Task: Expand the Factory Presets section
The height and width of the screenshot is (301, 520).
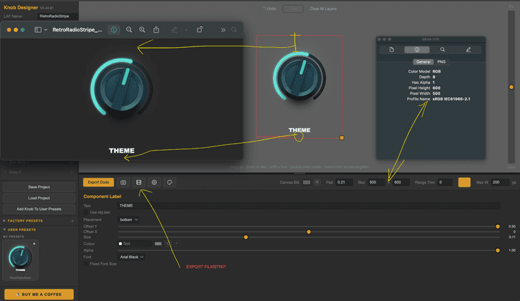Action: tap(25, 221)
